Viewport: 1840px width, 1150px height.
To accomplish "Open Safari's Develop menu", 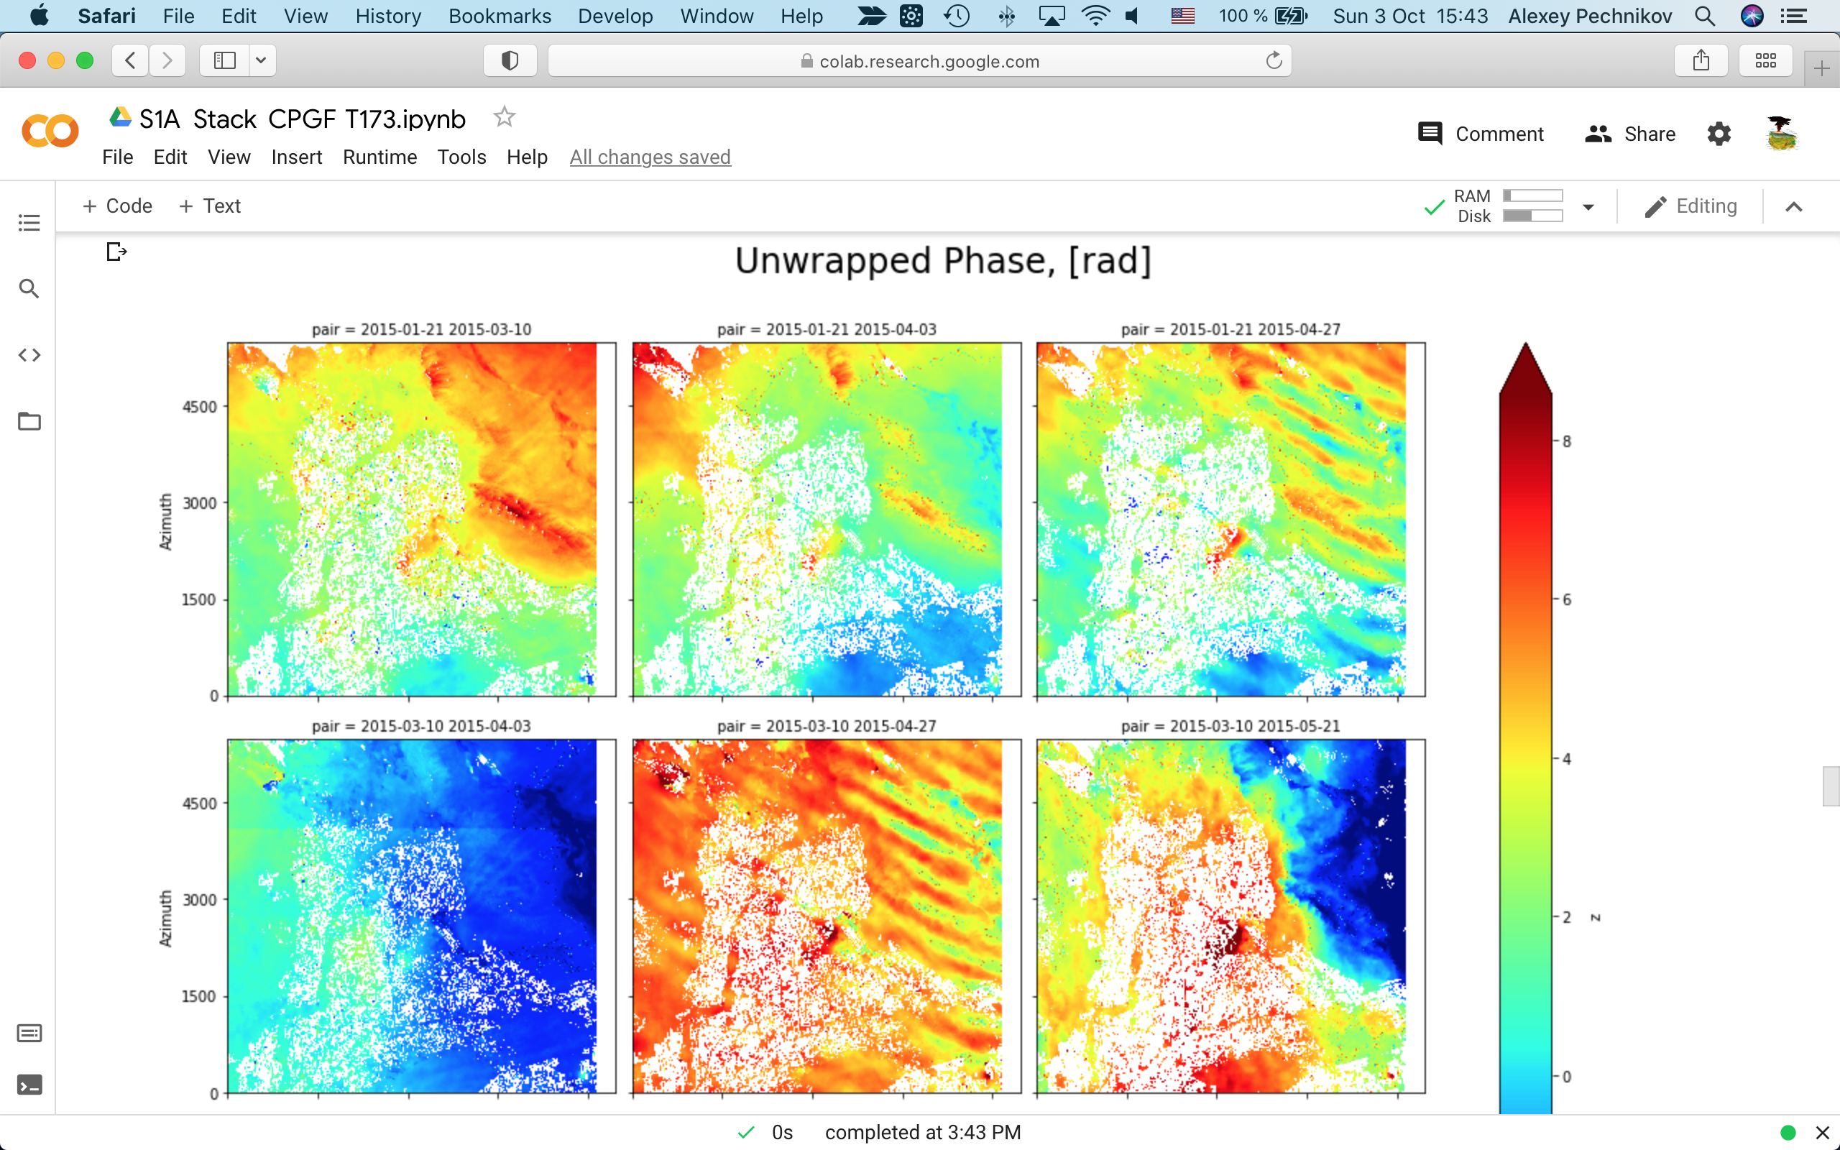I will (x=615, y=16).
